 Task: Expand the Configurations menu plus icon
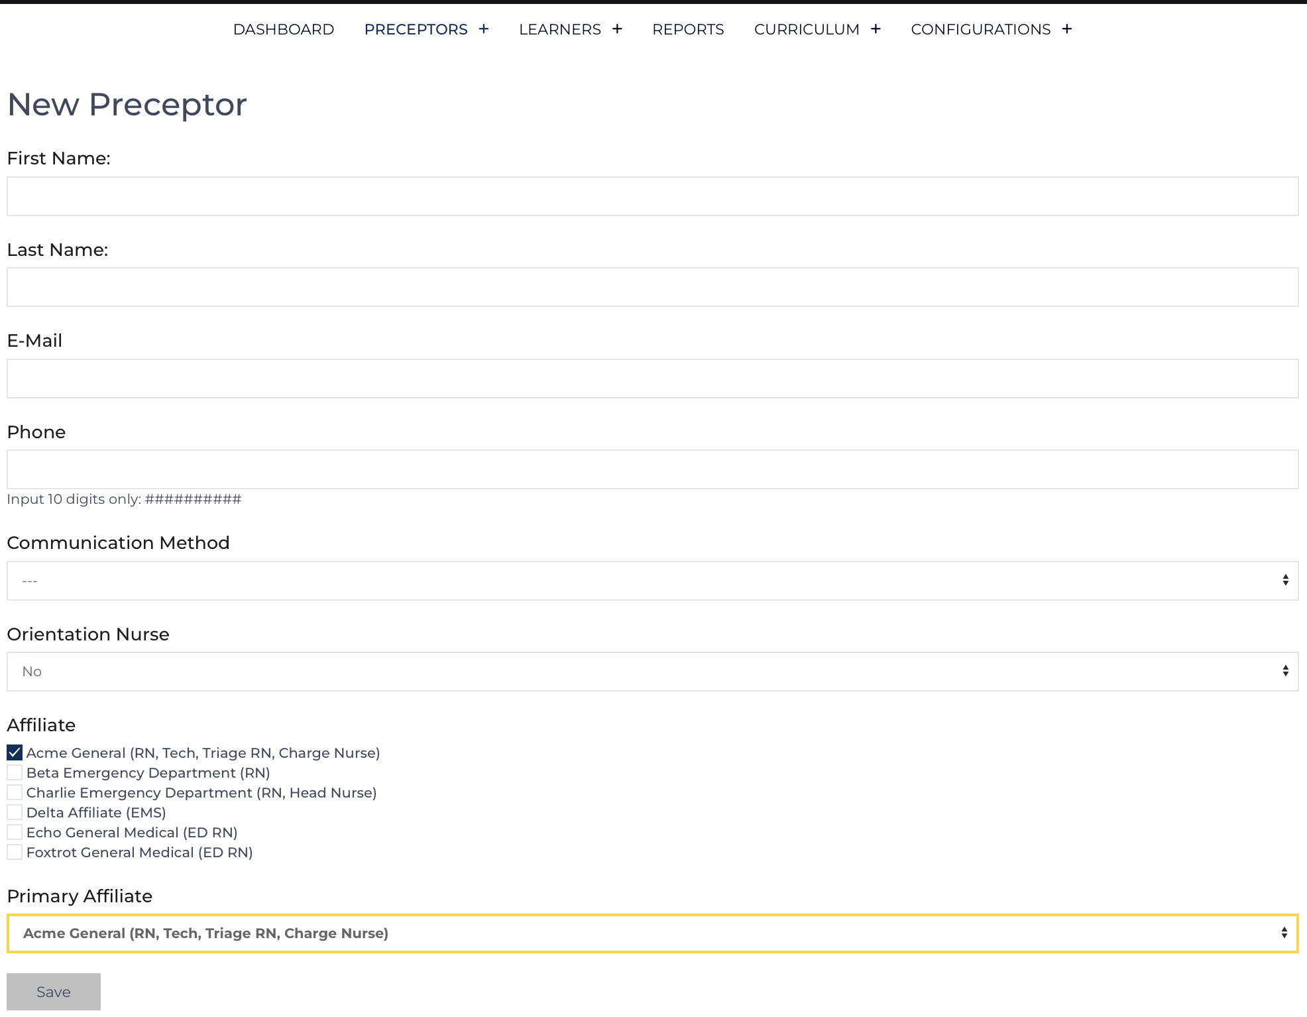[x=1066, y=29]
